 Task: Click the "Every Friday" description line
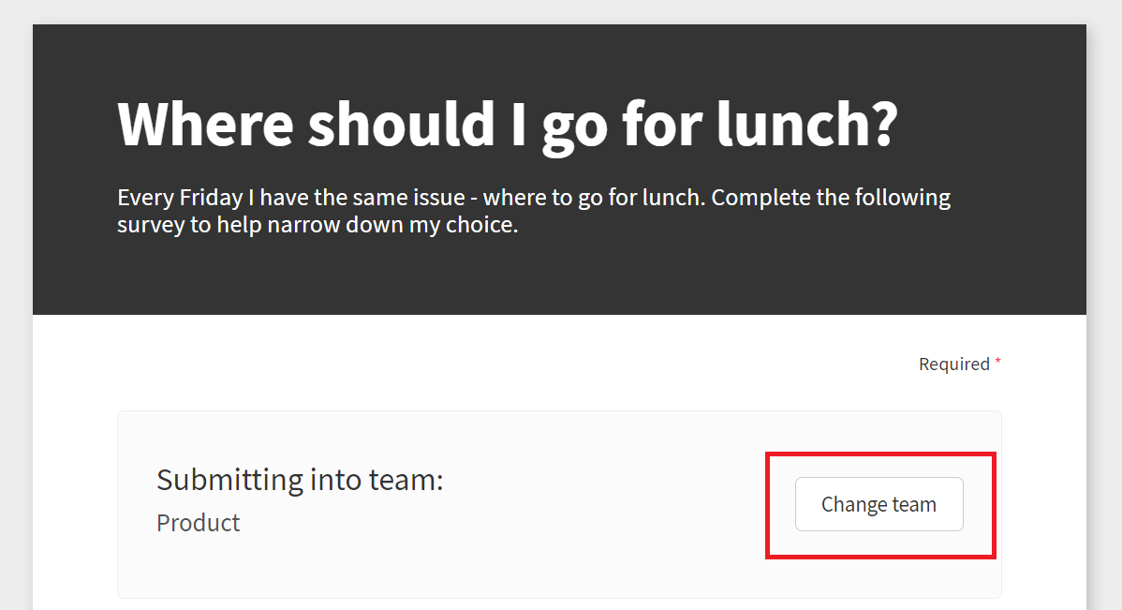click(534, 198)
